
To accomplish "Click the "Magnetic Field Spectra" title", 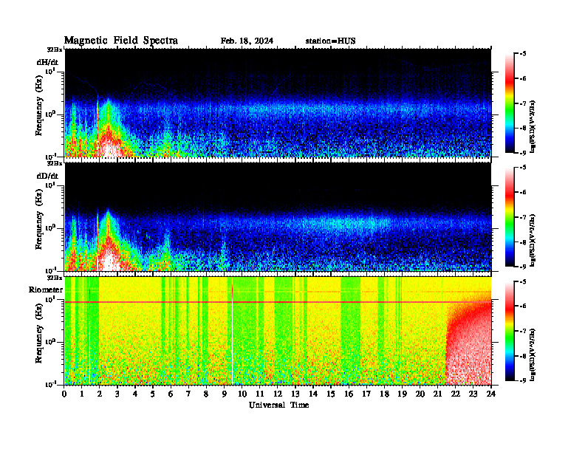I will 121,41.
